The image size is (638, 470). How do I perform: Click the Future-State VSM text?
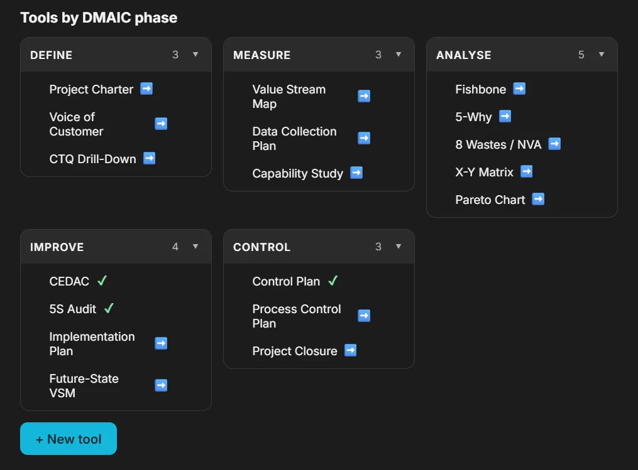[84, 386]
